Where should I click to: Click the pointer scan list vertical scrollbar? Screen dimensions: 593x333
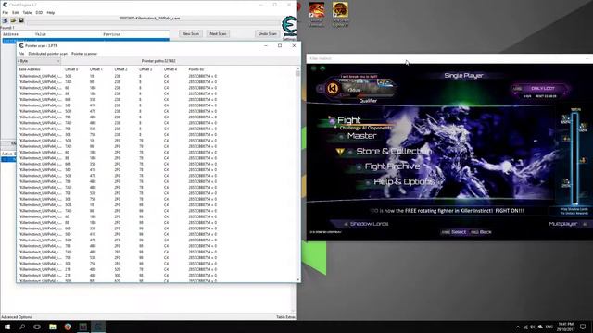click(298, 174)
